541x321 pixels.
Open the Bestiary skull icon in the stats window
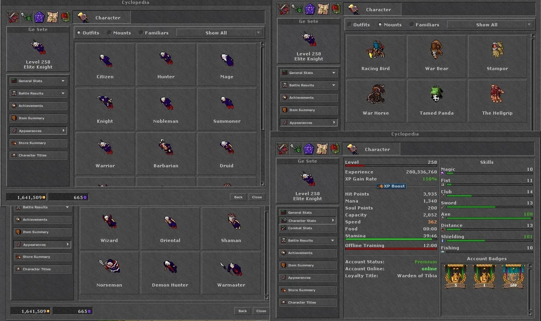[x=296, y=149]
